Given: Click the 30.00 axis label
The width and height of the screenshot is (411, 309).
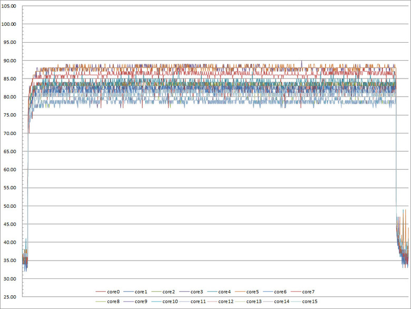Looking at the screenshot, I should 9,278.
